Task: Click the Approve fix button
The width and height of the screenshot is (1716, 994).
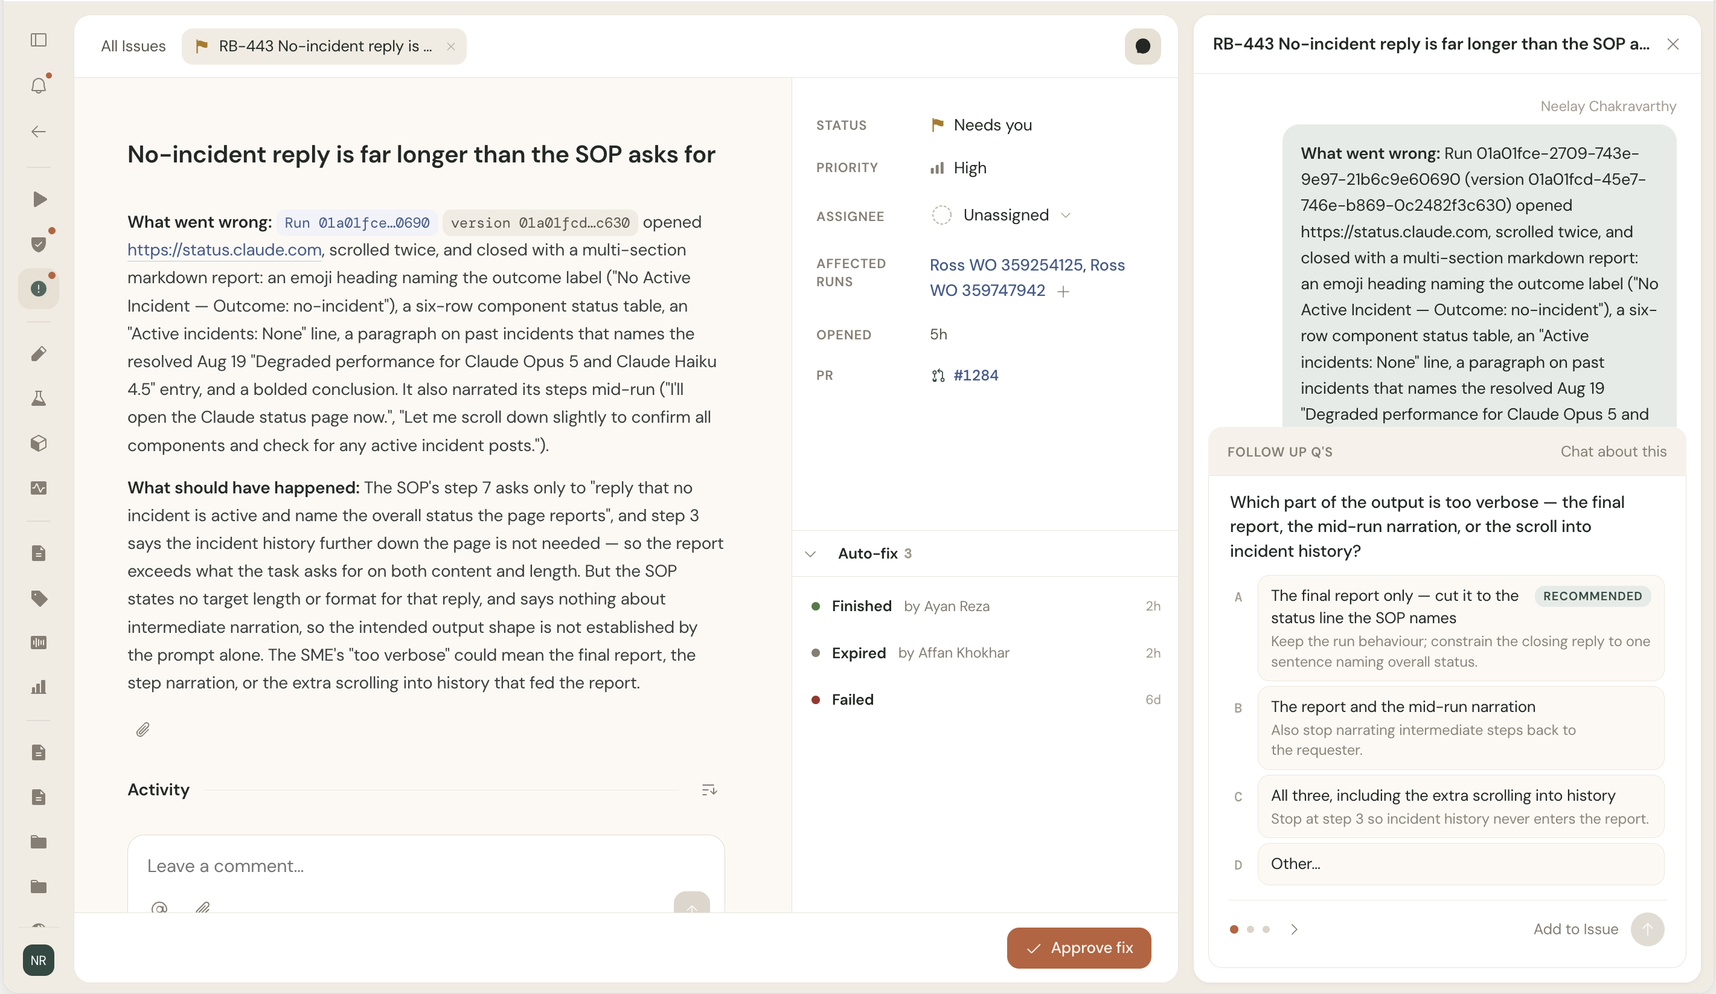Action: (1078, 948)
